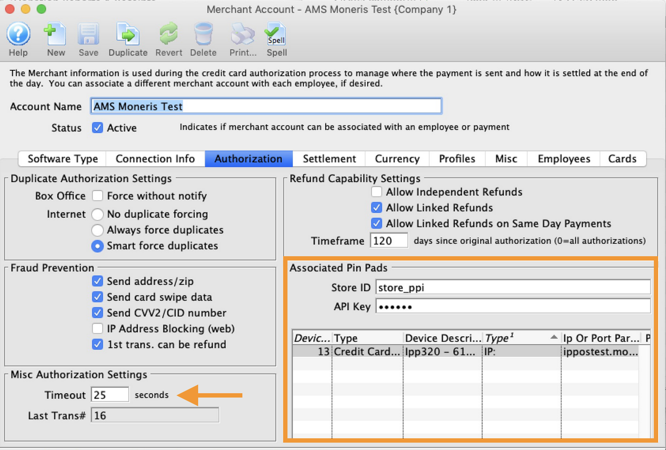Select pin pad row Ipp320 - 61...
The width and height of the screenshot is (666, 450).
coord(443,351)
